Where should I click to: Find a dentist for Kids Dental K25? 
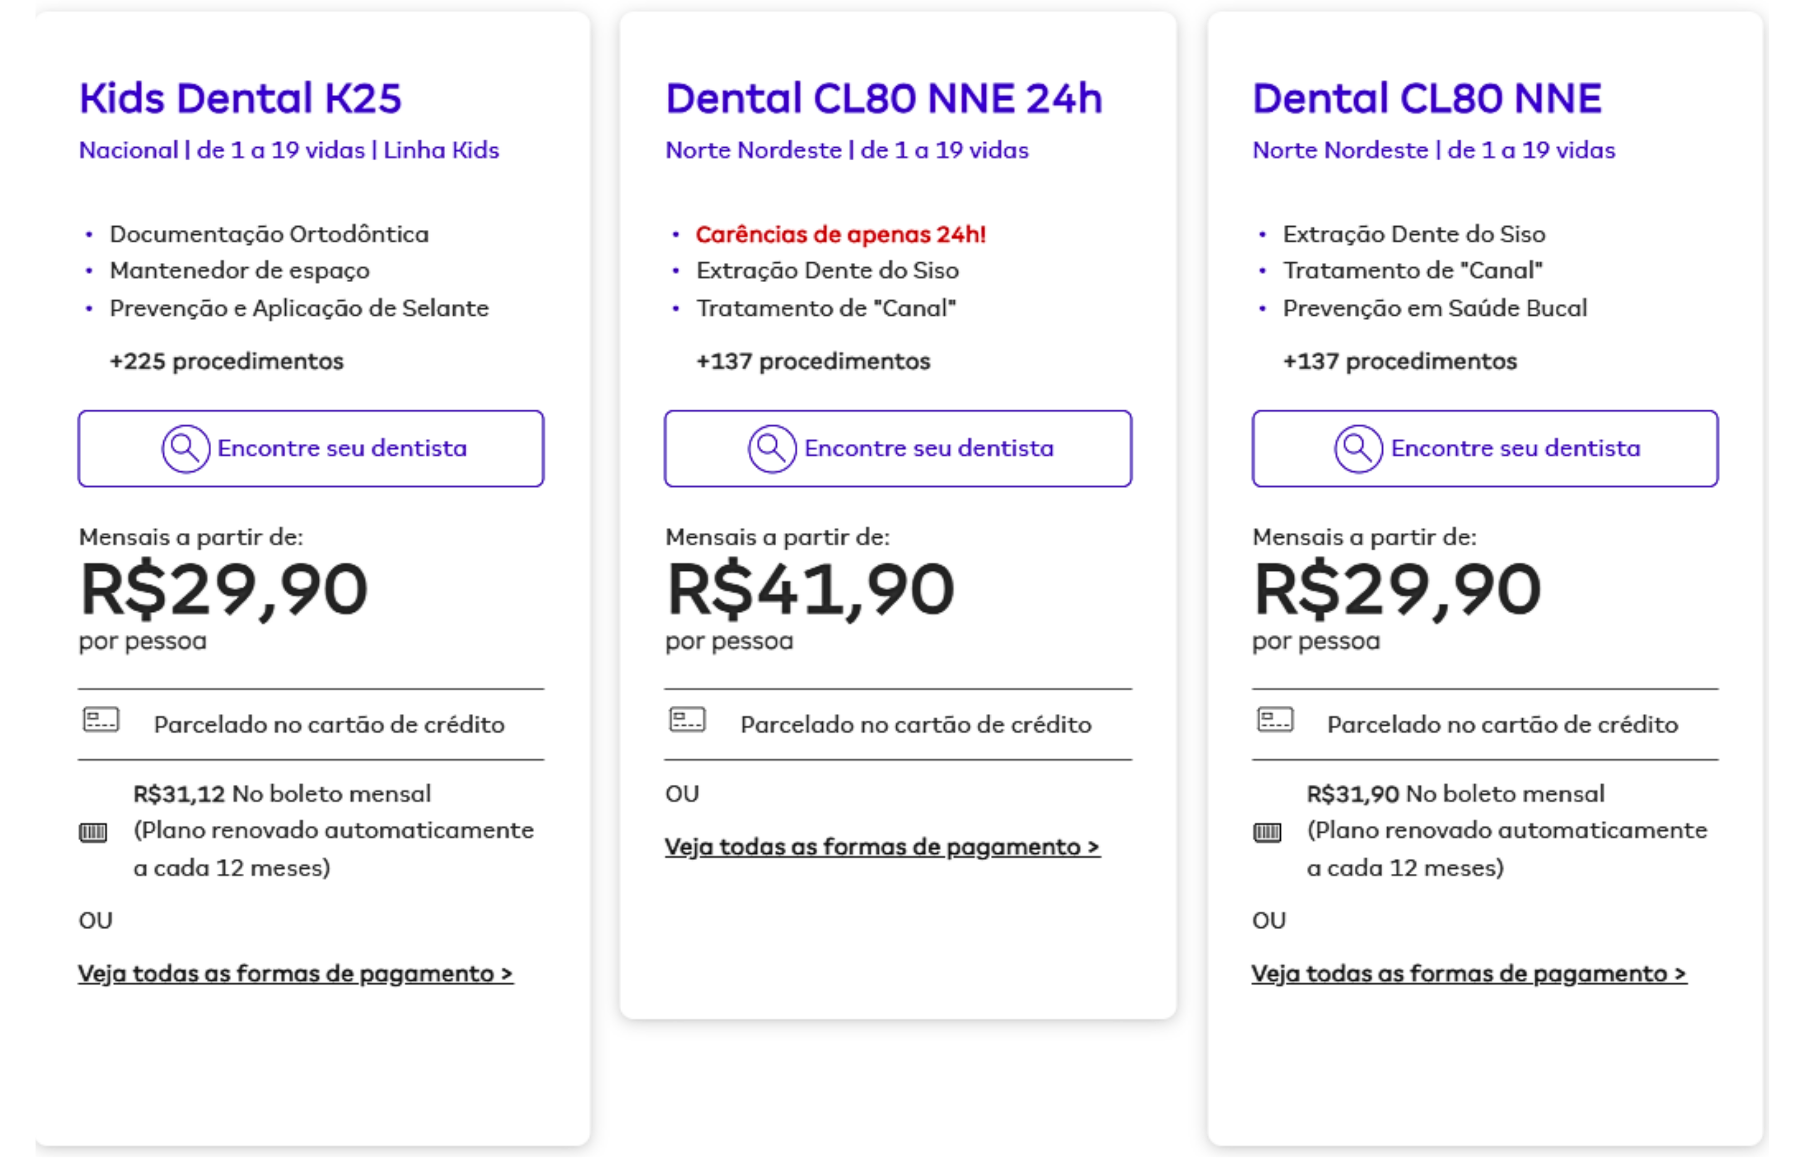coord(311,449)
